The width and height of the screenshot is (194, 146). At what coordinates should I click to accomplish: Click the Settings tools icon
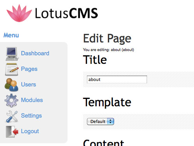click(x=12, y=116)
